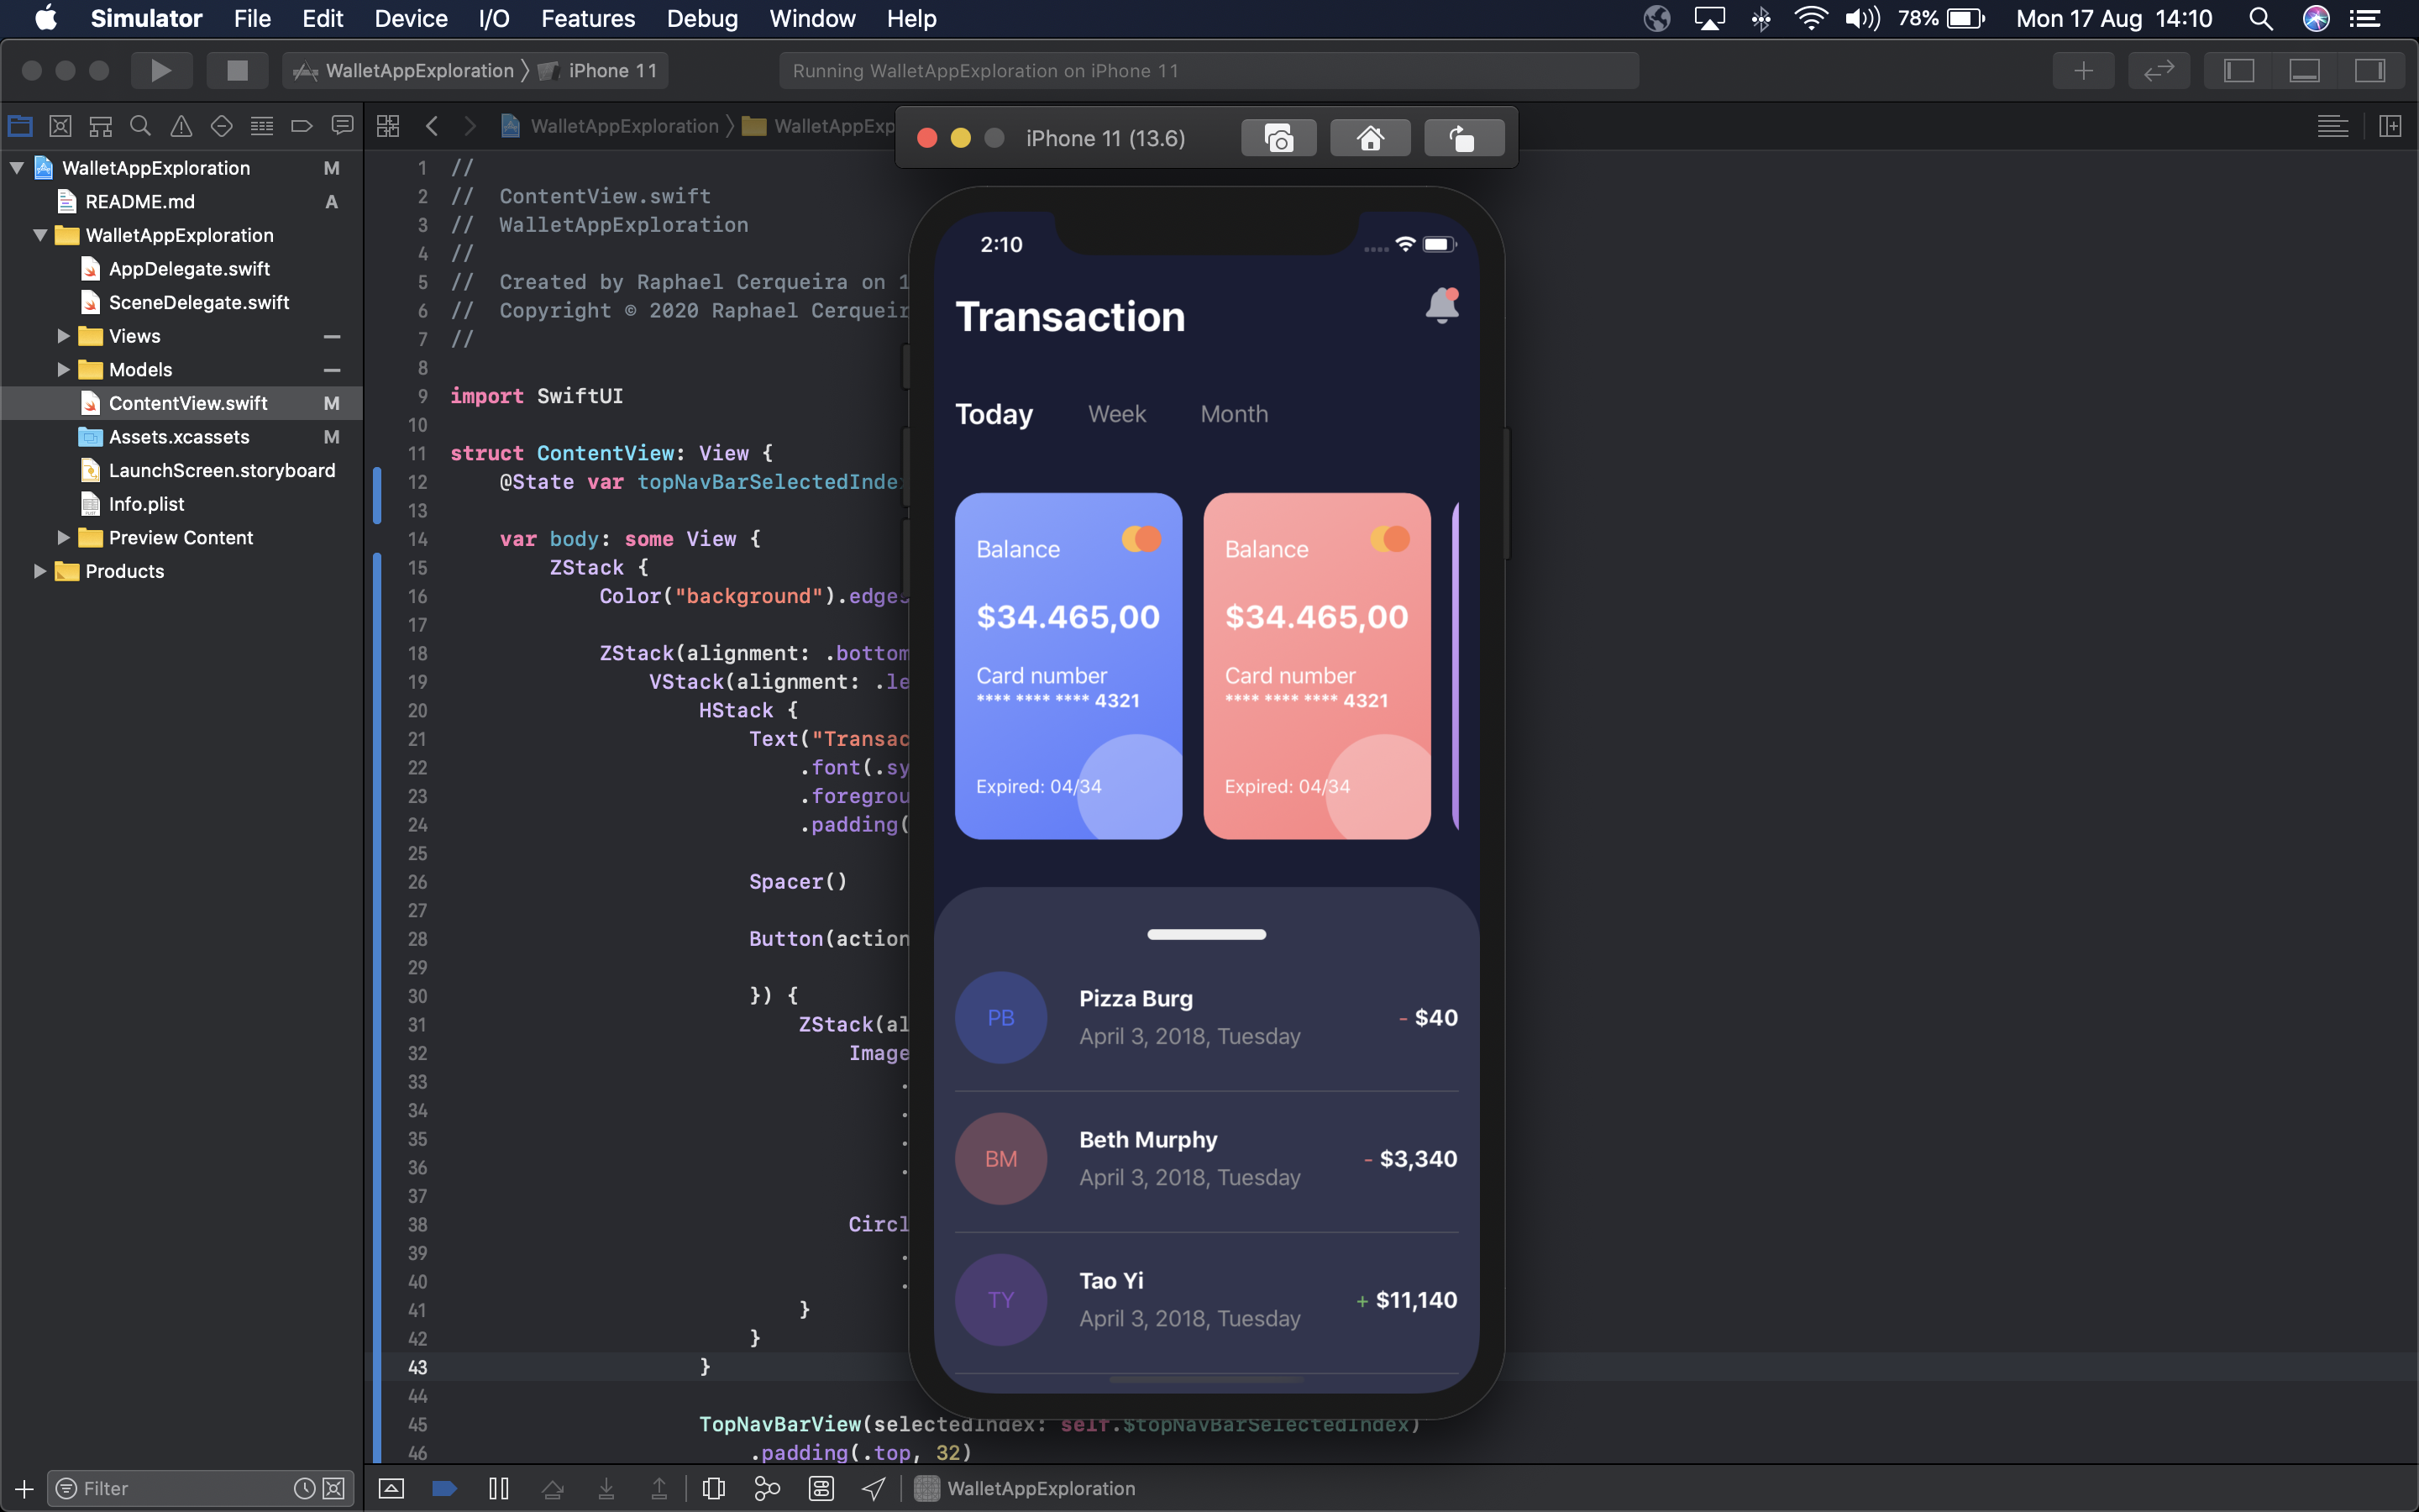Take a simulator screenshot with camera icon
This screenshot has height=1512, width=2419.
coord(1278,138)
